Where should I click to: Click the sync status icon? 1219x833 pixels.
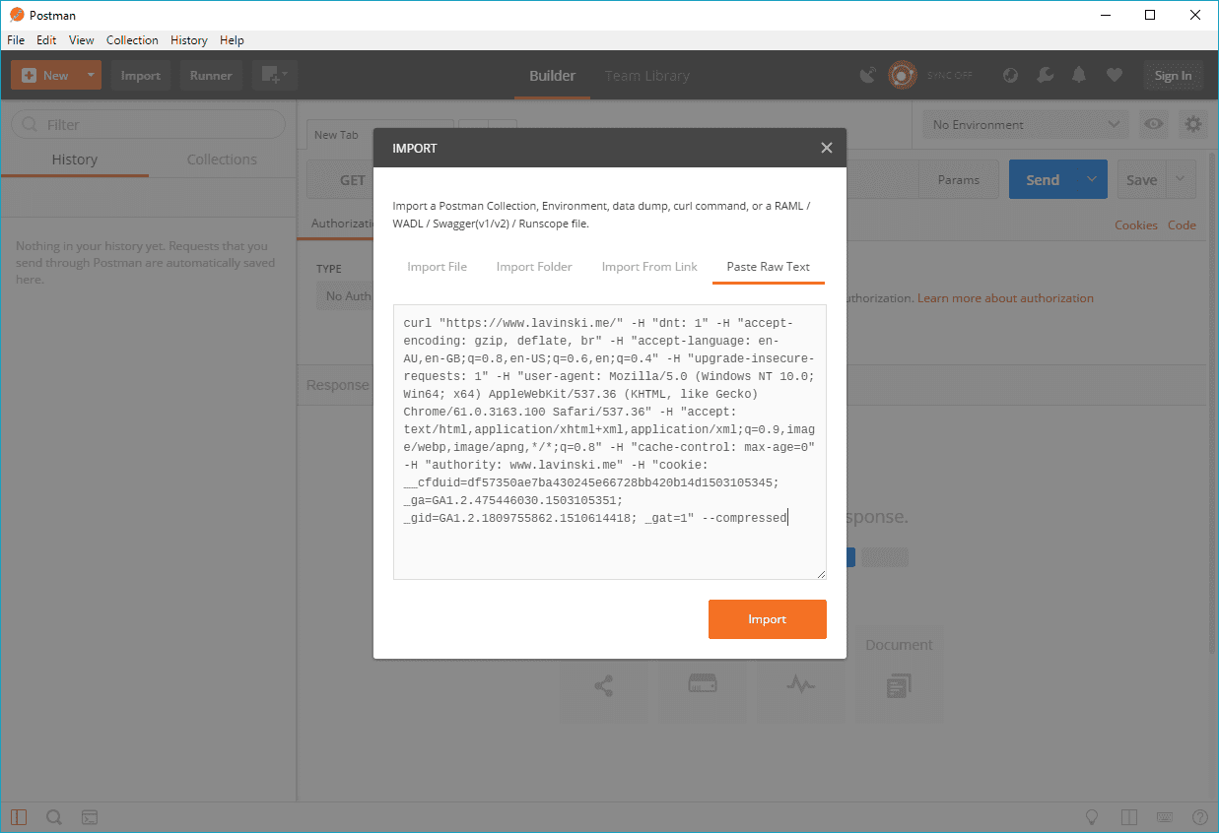[902, 76]
